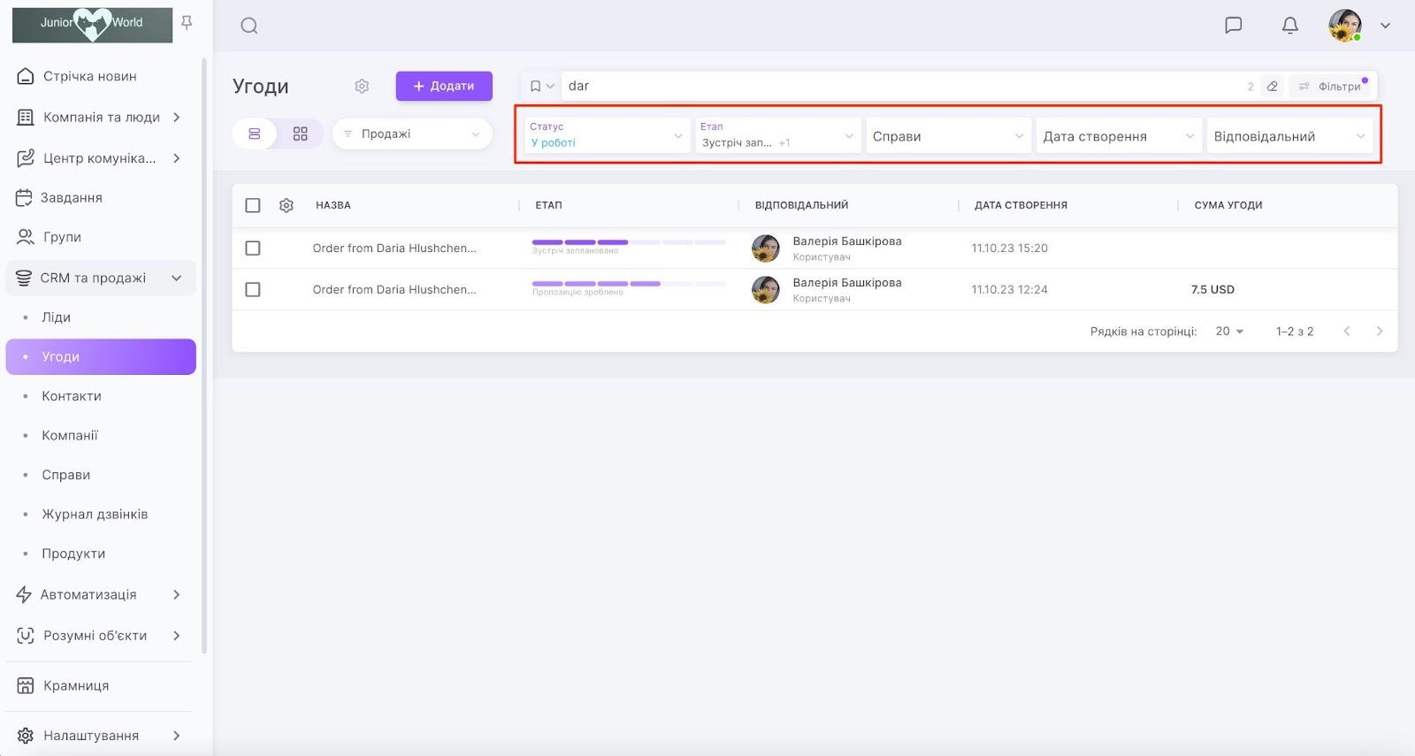Click the search magnifier icon in top bar

[x=249, y=26]
